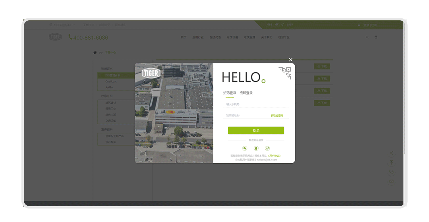This screenshot has width=429, height=222.
Task: Open the 老虎价值 navigation item
Action: click(x=232, y=37)
